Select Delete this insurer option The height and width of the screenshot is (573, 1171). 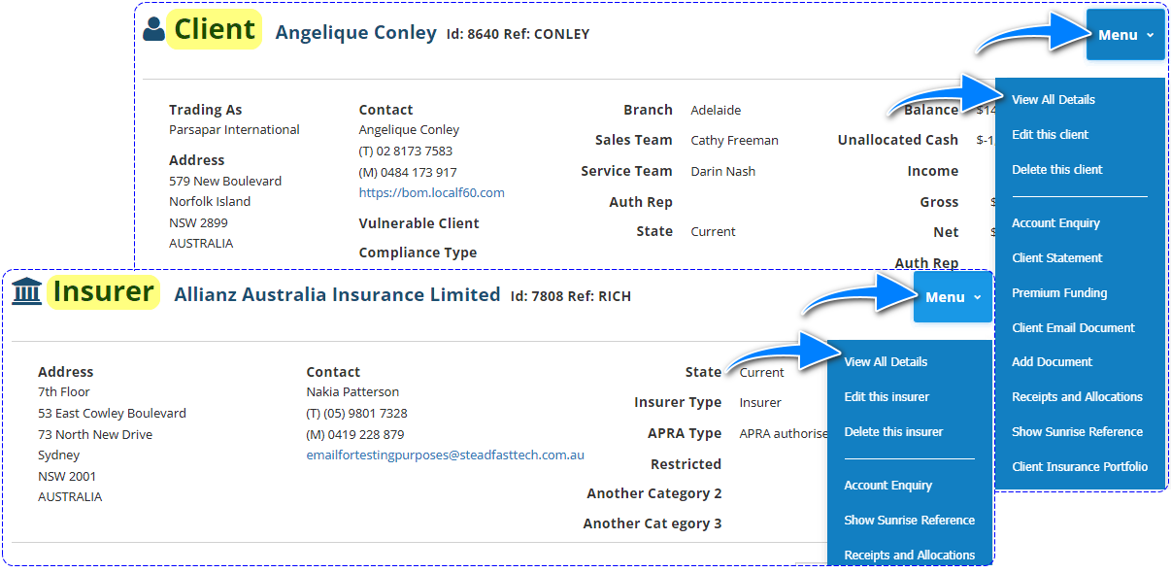(893, 431)
